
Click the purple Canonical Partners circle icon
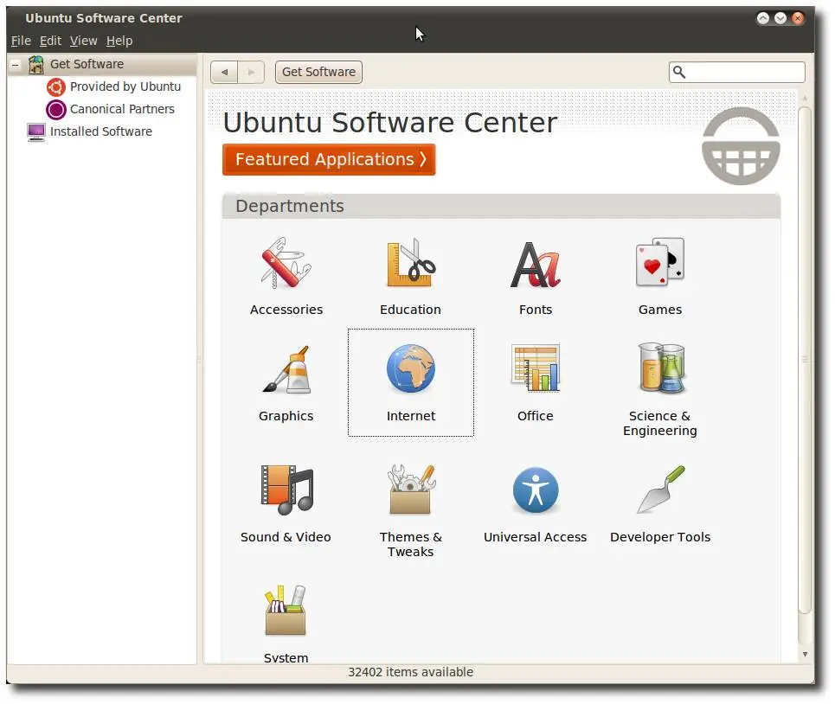click(56, 109)
